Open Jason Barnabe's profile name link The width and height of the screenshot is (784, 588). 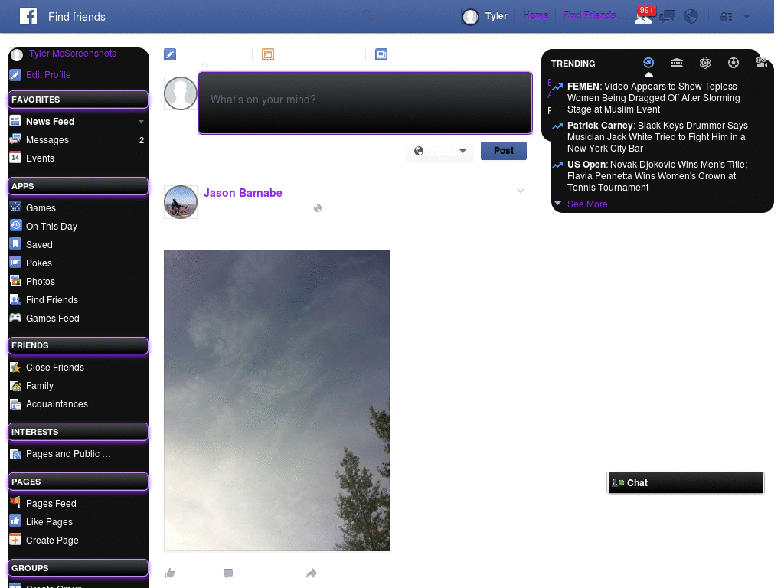[x=243, y=192]
